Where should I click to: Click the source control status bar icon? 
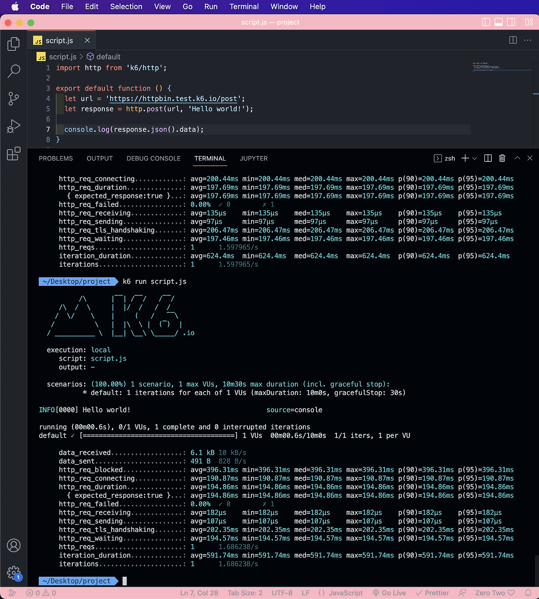click(x=12, y=593)
